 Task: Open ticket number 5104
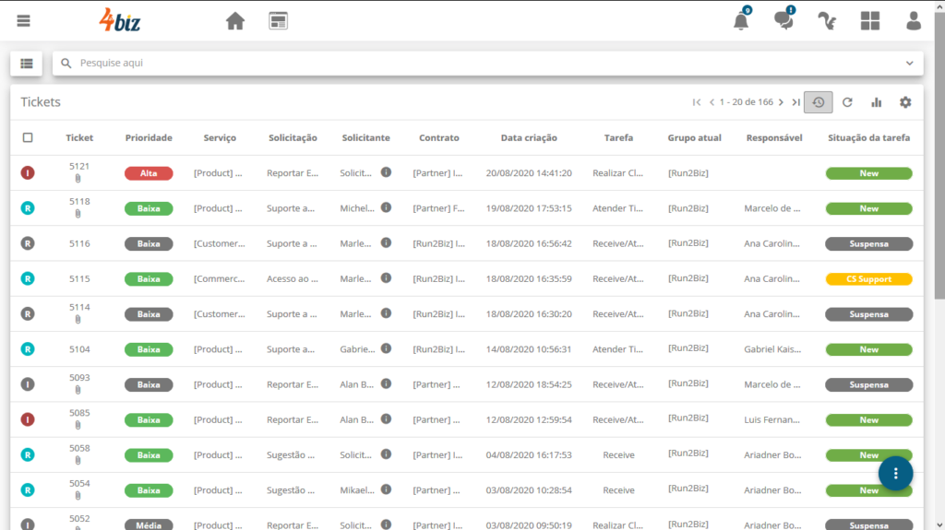[79, 349]
